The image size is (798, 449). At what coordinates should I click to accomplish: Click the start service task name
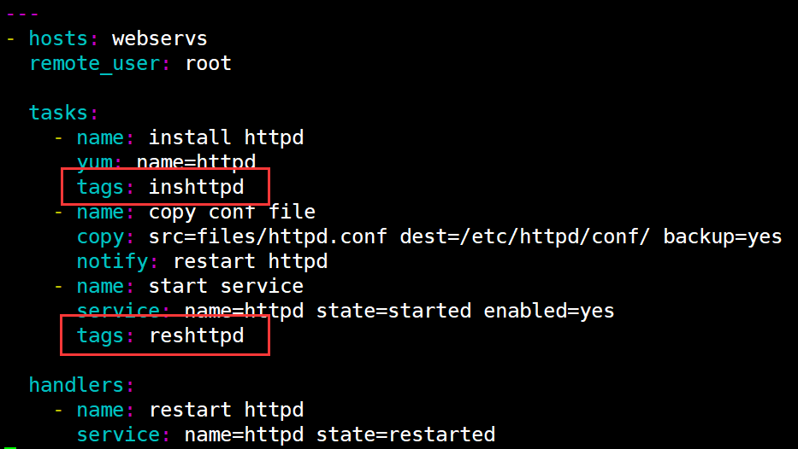226,286
